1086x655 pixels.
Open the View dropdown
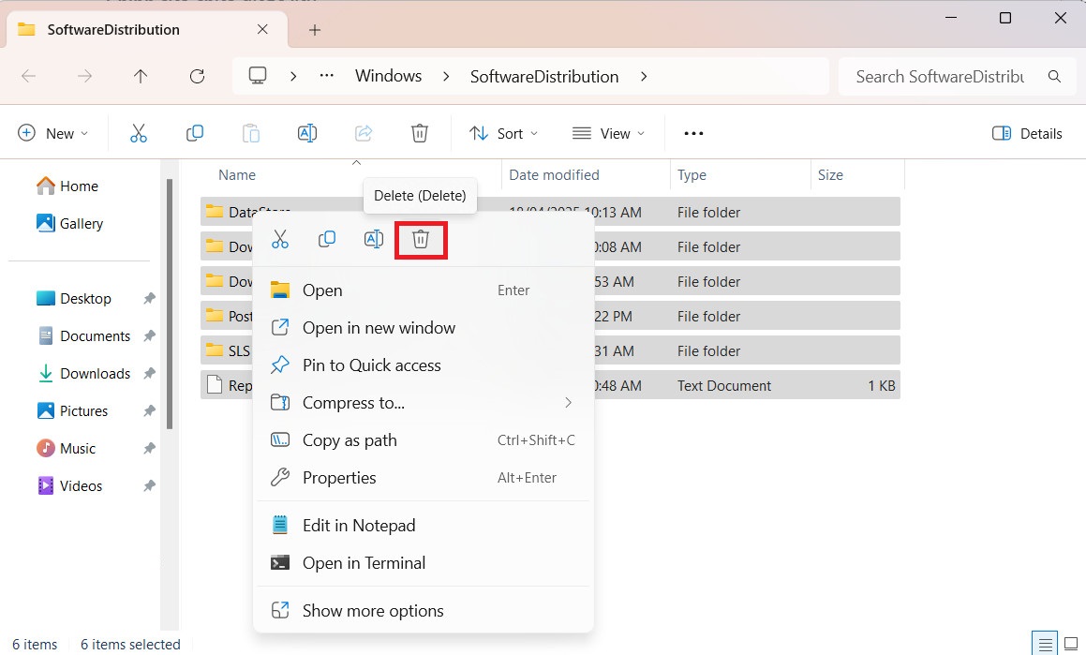pyautogui.click(x=609, y=133)
